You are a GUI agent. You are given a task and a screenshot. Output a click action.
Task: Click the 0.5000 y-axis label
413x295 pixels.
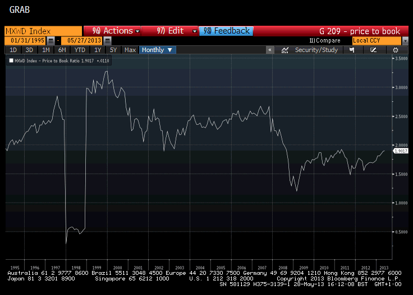pyautogui.click(x=401, y=232)
